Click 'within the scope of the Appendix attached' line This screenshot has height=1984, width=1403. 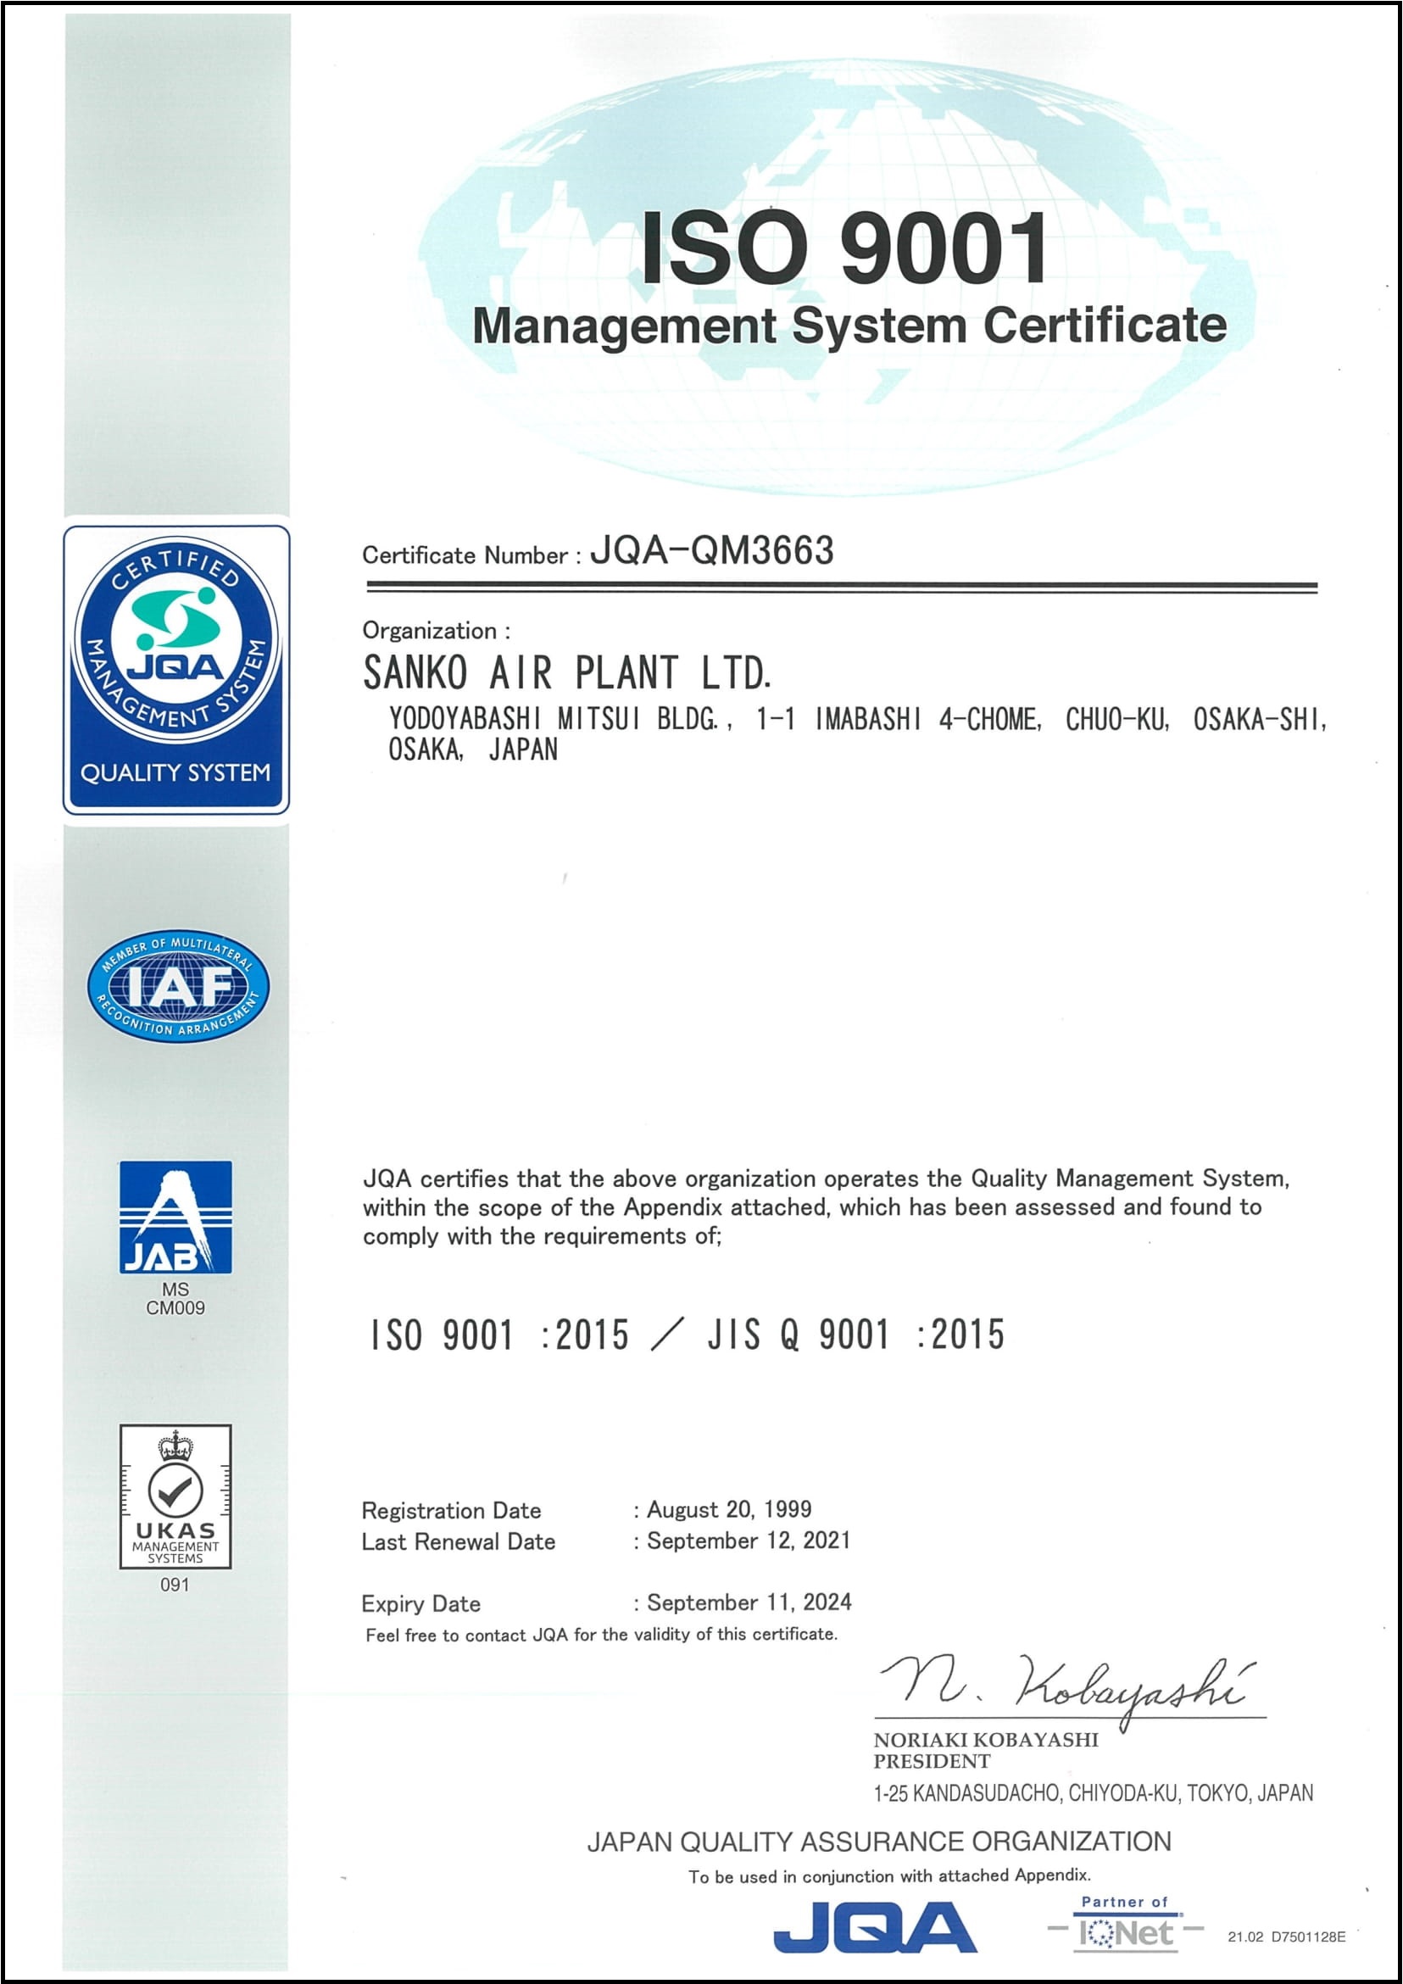tap(812, 1207)
